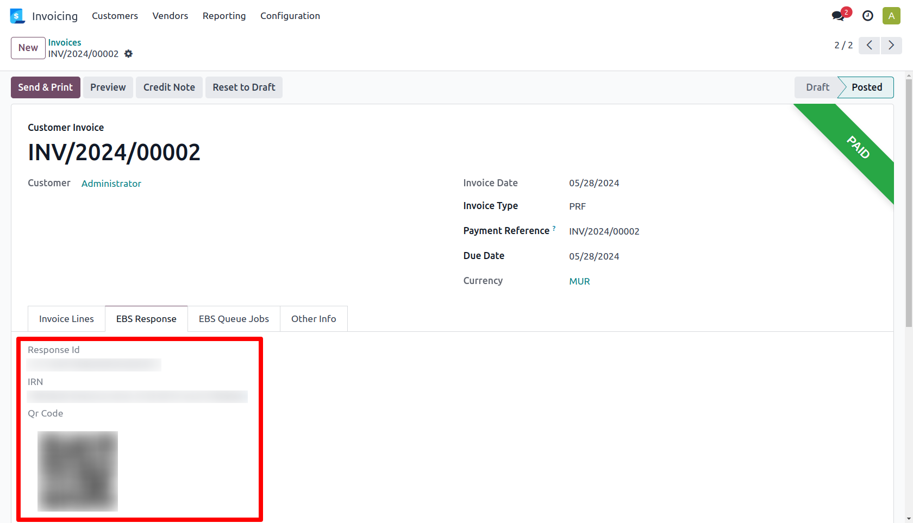Viewport: 913px width, 523px height.
Task: Create a New invoice
Action: [28, 48]
